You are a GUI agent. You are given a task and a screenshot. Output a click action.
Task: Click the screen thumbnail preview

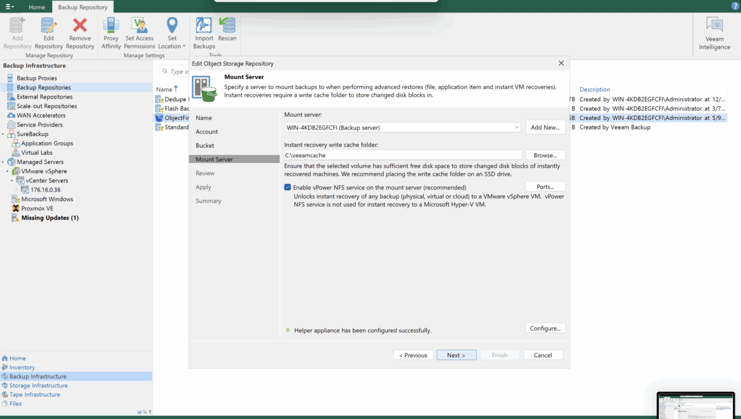[x=695, y=406]
